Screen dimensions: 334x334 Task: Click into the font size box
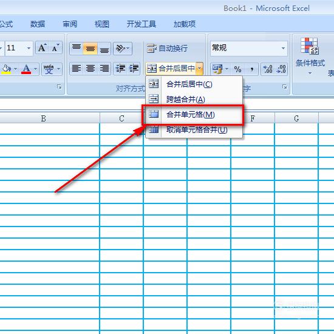pyautogui.click(x=15, y=49)
